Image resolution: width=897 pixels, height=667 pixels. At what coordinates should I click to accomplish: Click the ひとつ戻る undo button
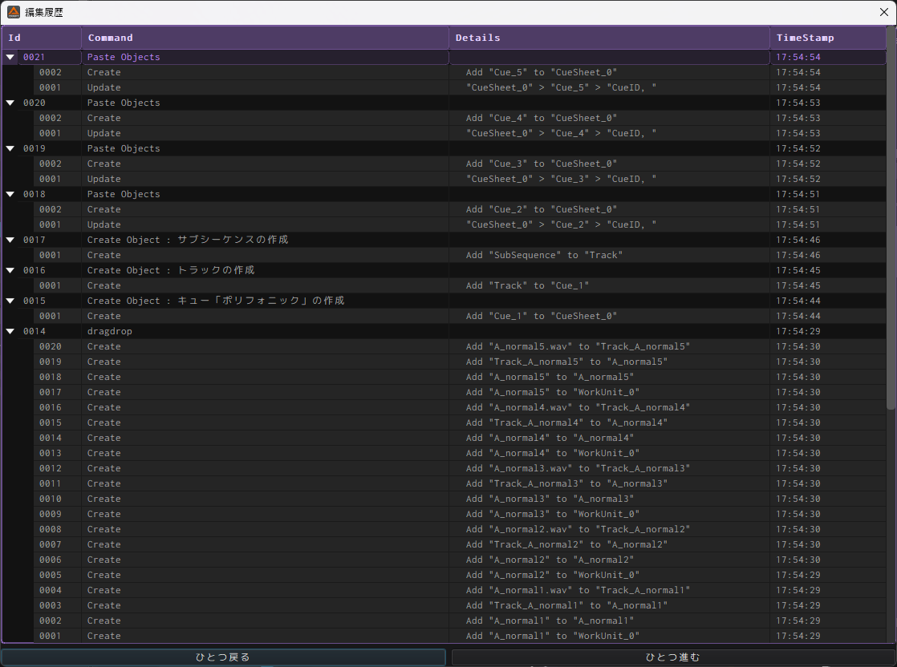pyautogui.click(x=223, y=657)
